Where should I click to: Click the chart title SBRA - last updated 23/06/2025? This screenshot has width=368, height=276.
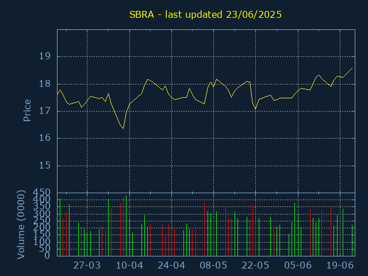[x=205, y=14]
